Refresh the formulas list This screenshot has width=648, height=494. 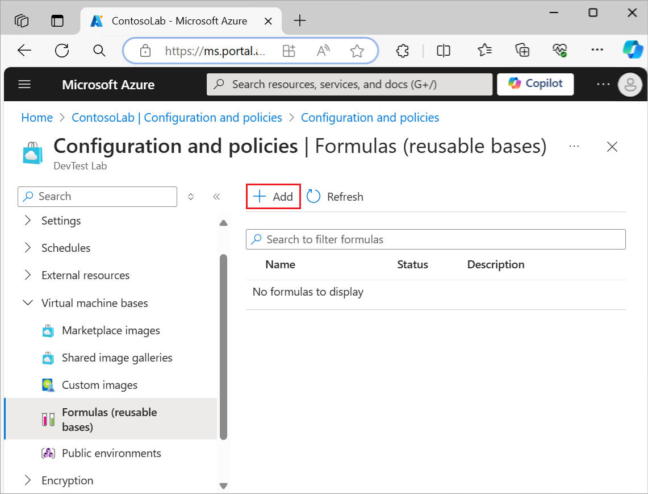pyautogui.click(x=335, y=197)
